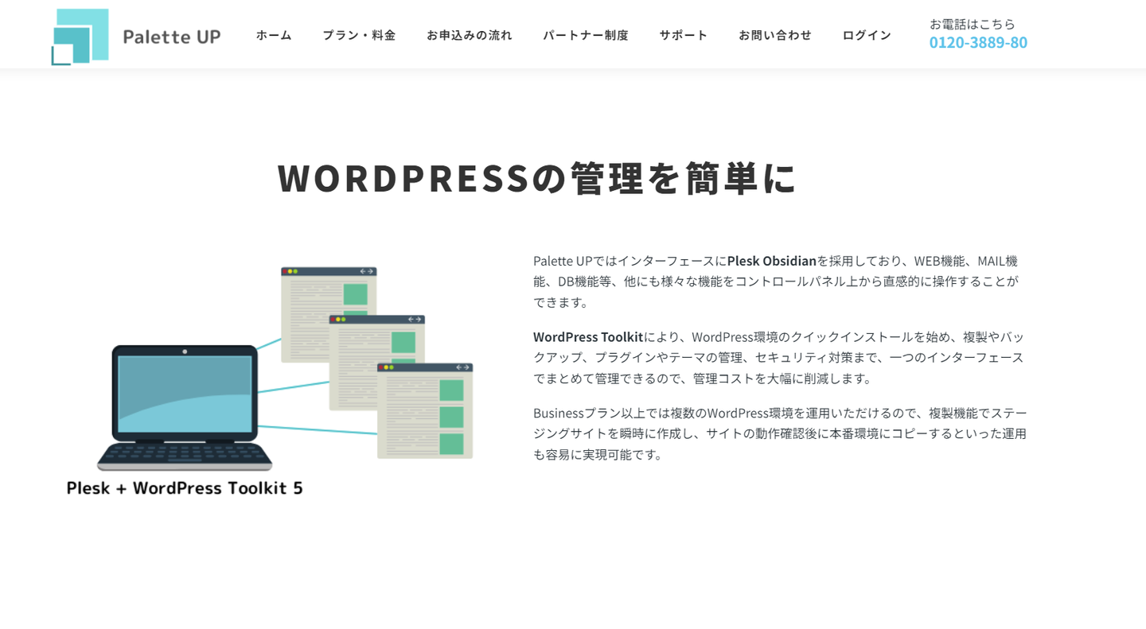Click the paragraph starting with Businessプラン以上では
The height and width of the screenshot is (629, 1146).
pos(780,433)
